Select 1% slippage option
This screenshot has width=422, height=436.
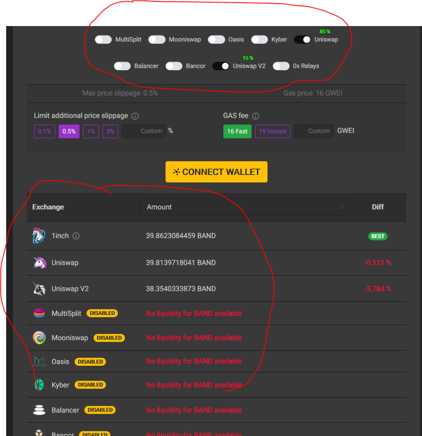tap(91, 131)
